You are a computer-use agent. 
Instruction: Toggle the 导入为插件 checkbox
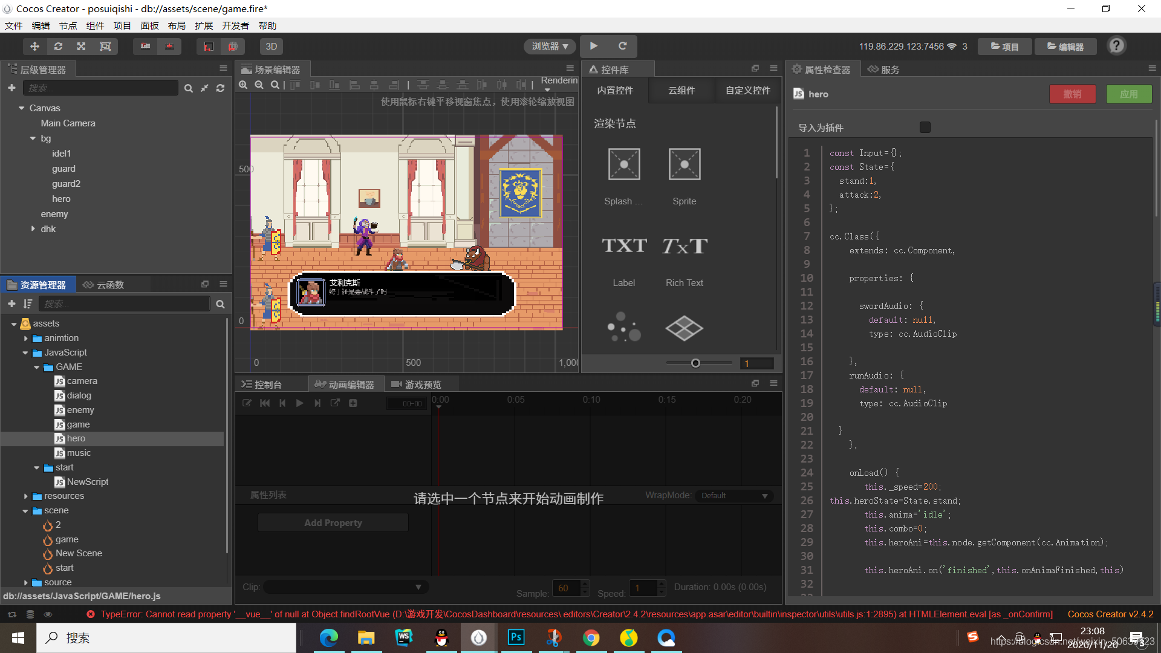925,128
